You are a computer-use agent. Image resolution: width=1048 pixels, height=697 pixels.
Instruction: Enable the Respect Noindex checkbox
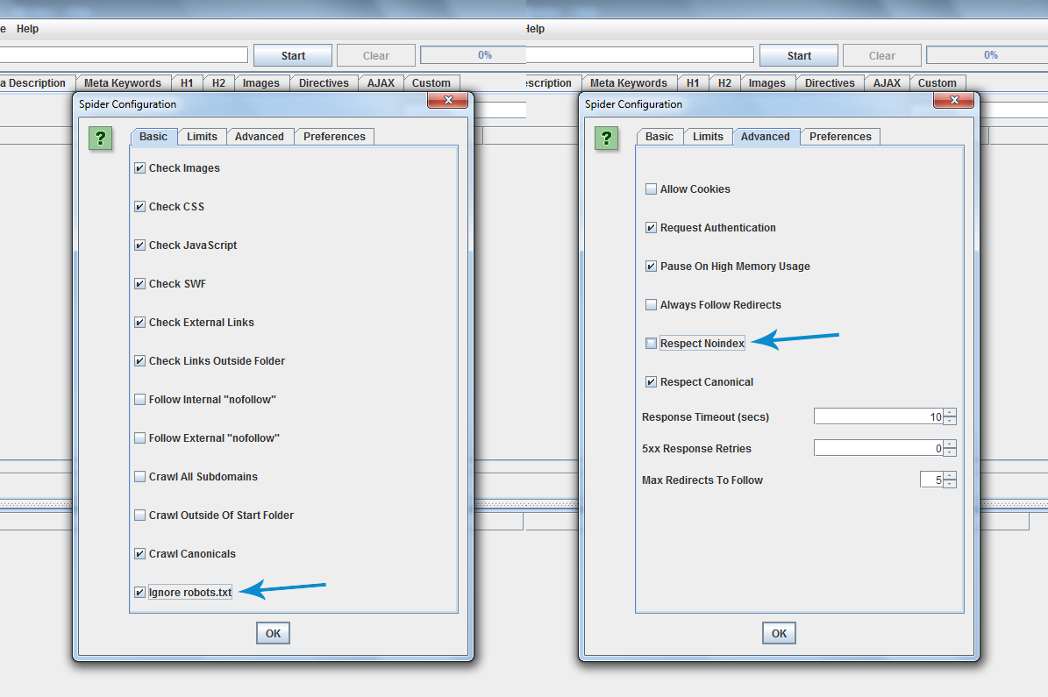point(651,344)
